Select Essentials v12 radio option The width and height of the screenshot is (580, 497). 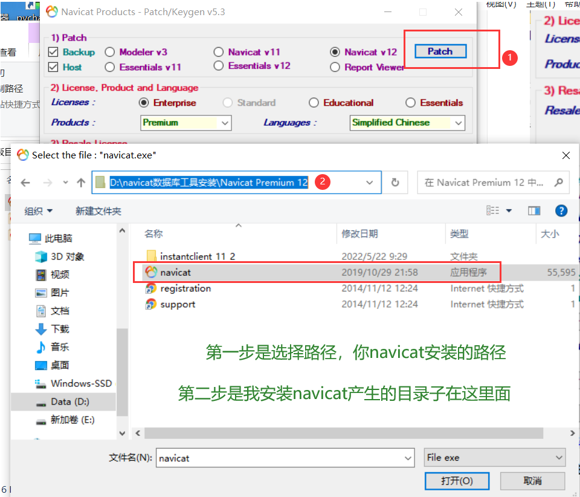[x=219, y=65]
